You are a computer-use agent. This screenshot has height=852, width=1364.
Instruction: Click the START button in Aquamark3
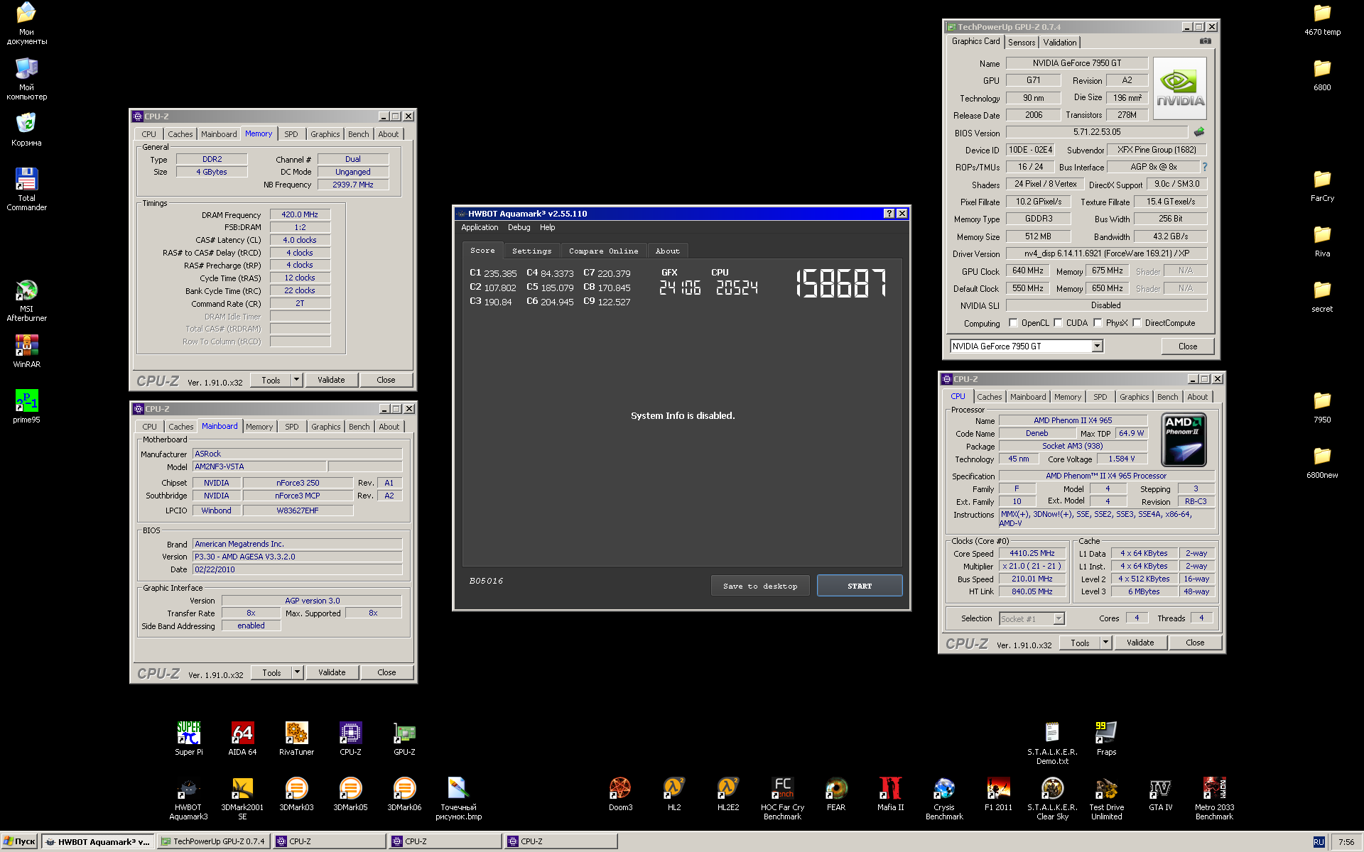point(860,586)
